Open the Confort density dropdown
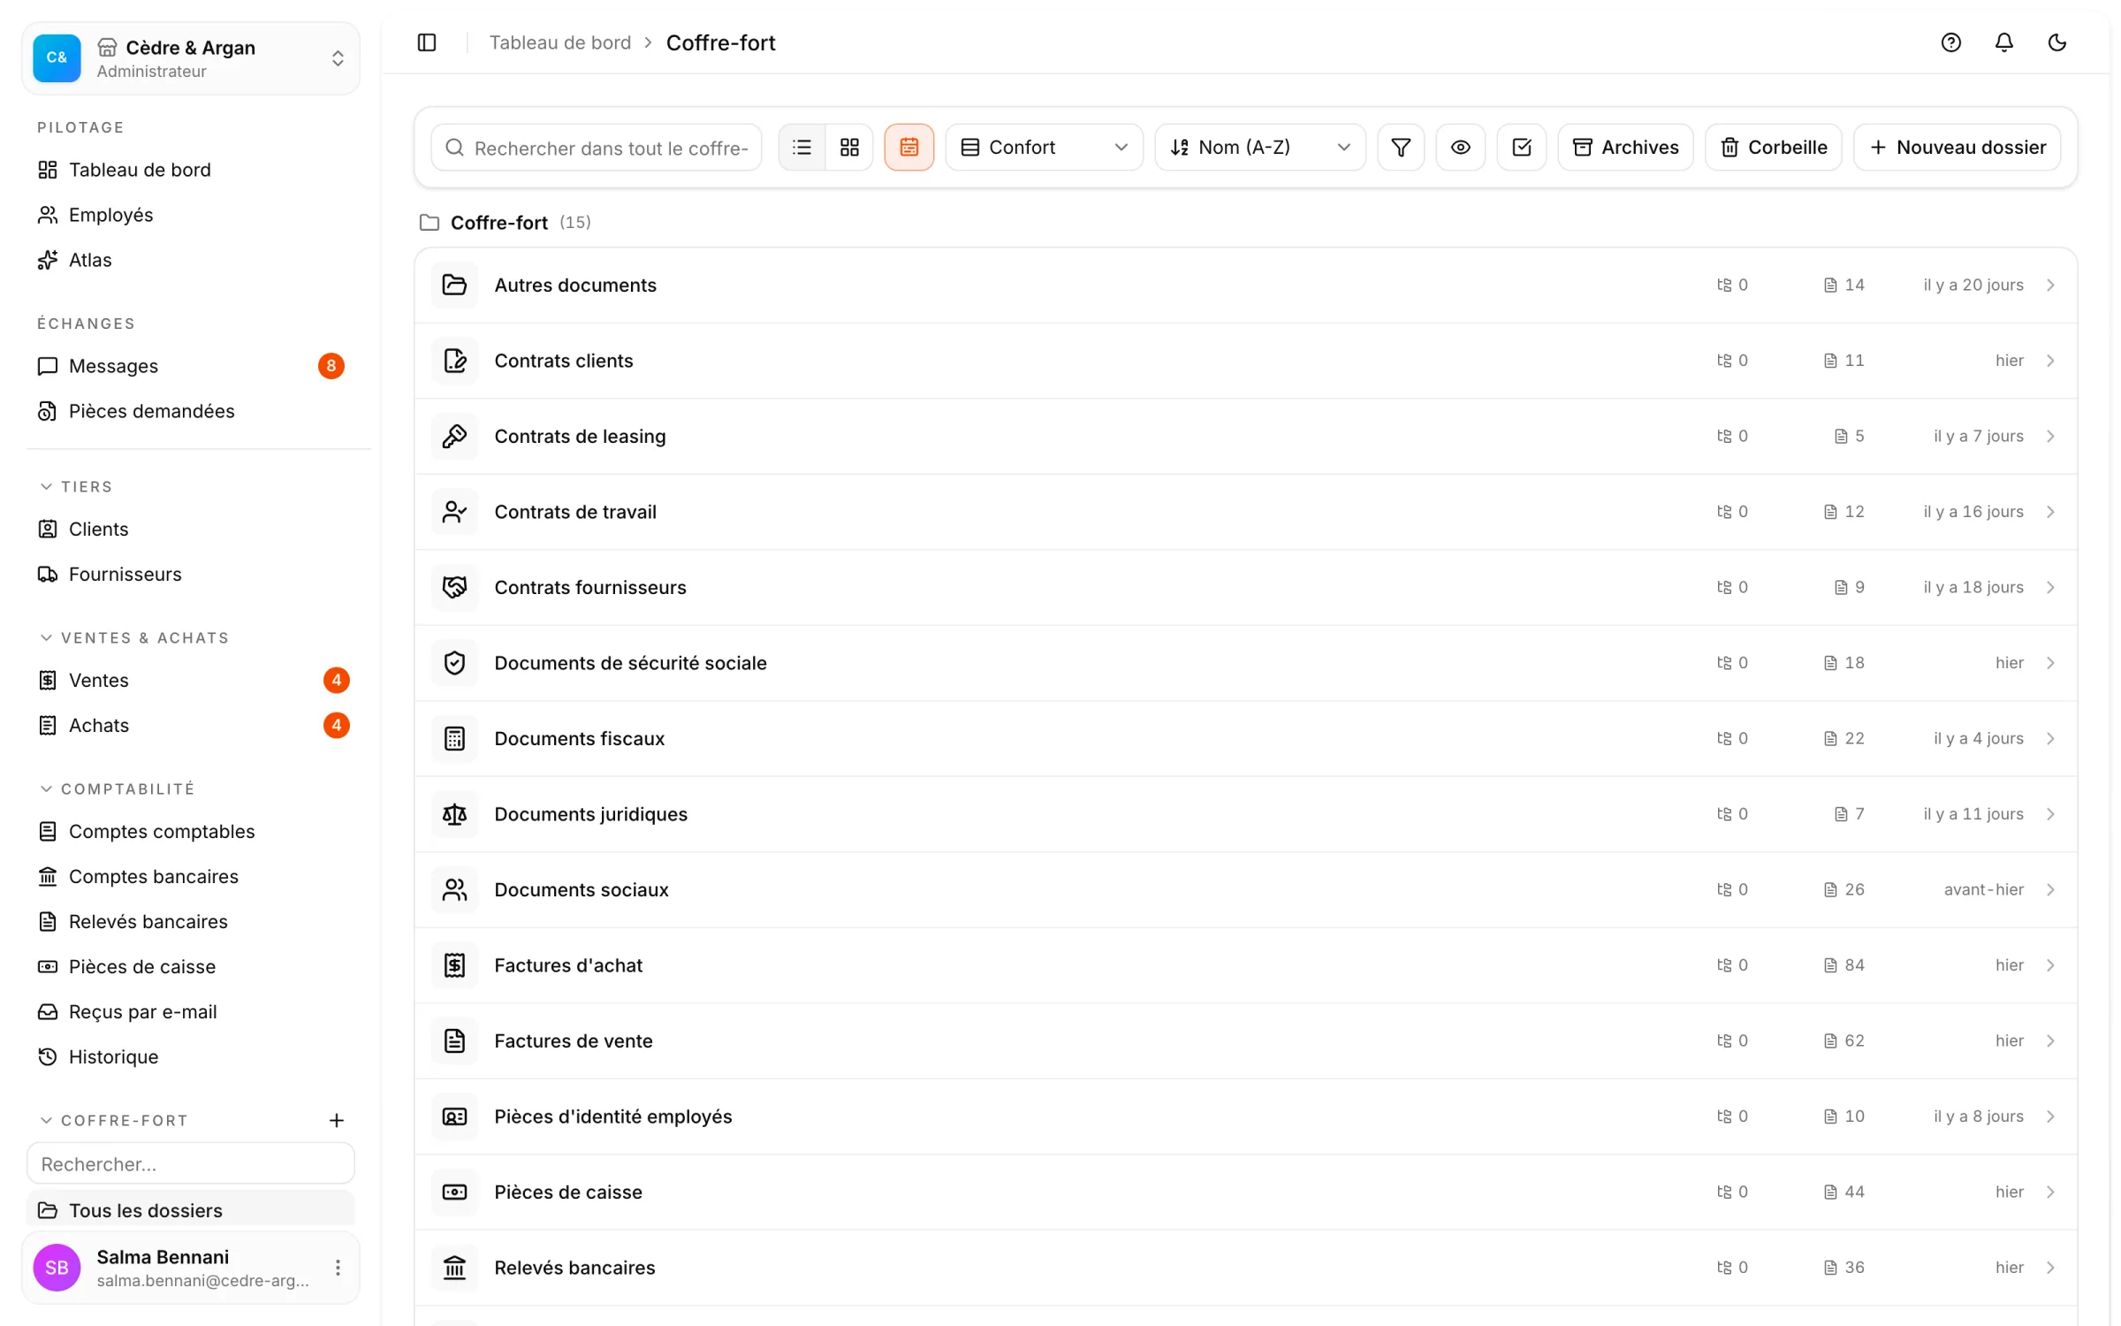Viewport: 2121px width, 1326px height. [1044, 147]
